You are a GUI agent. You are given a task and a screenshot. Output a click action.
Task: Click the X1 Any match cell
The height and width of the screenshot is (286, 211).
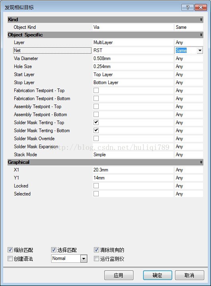click(x=189, y=170)
